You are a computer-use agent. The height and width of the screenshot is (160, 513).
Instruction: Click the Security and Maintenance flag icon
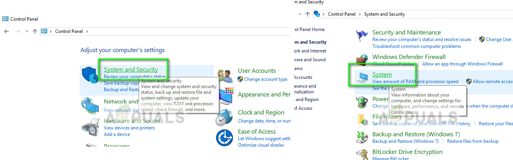click(362, 36)
